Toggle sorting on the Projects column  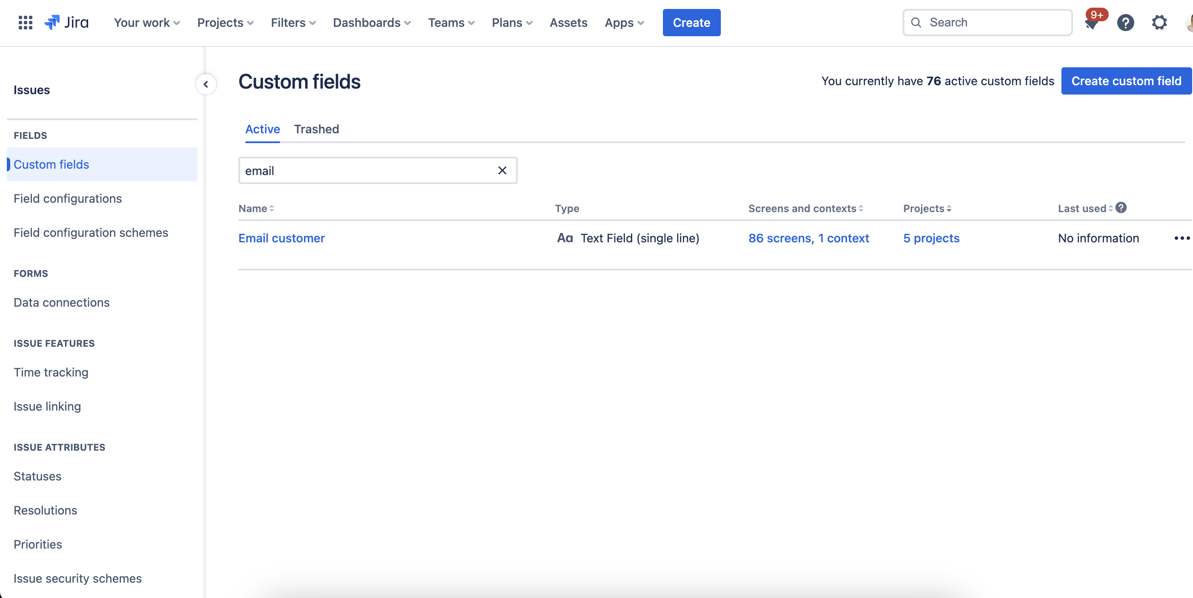tap(949, 208)
